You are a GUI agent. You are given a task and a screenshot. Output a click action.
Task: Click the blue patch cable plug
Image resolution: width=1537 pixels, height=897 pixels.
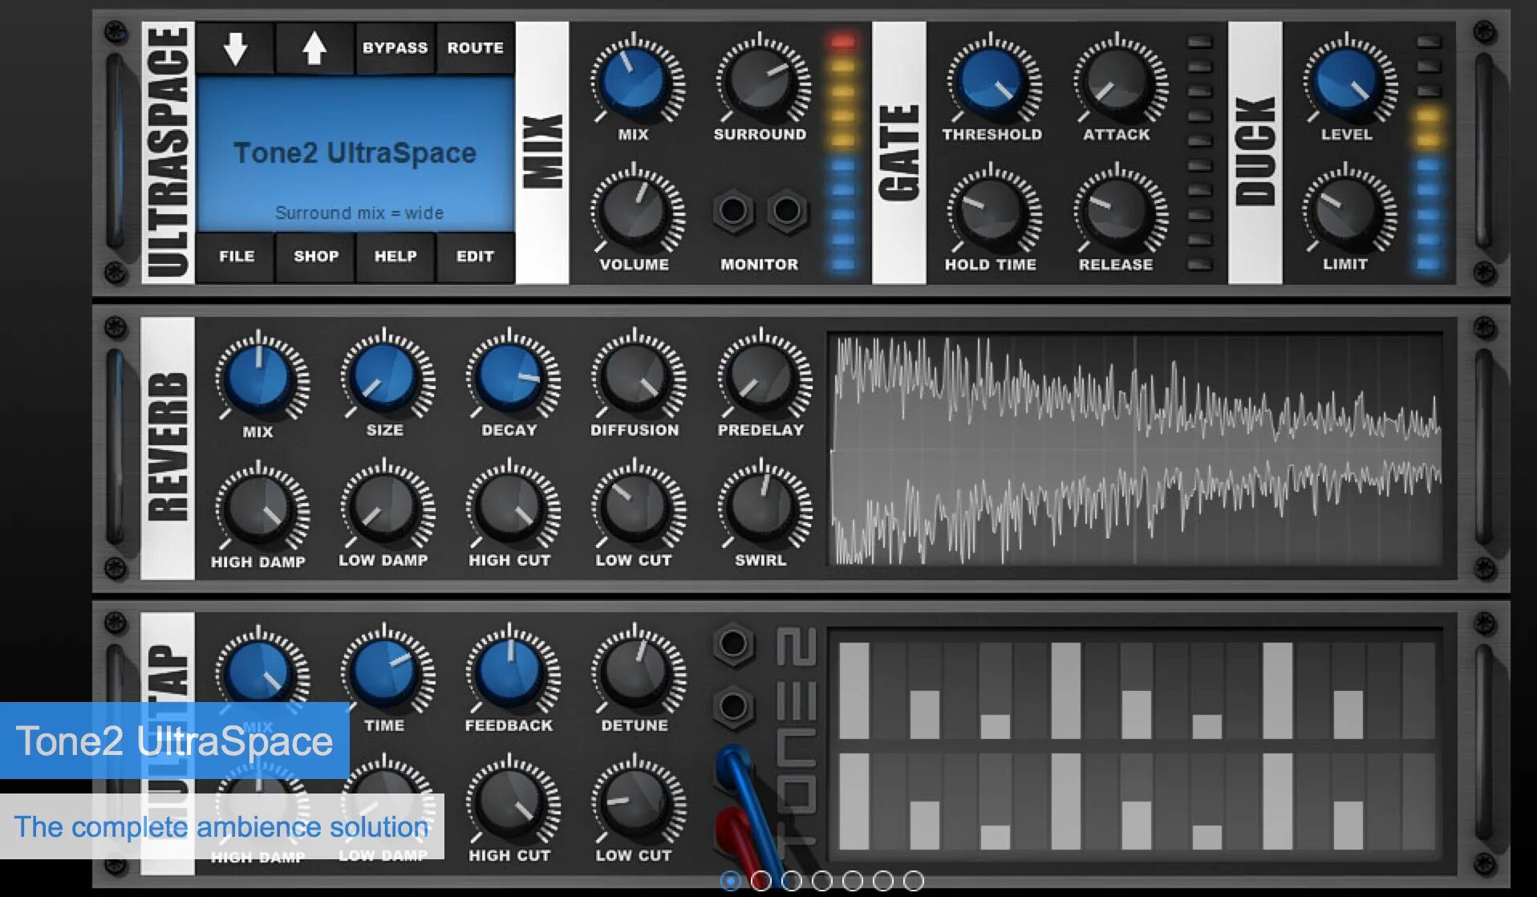pos(733,764)
